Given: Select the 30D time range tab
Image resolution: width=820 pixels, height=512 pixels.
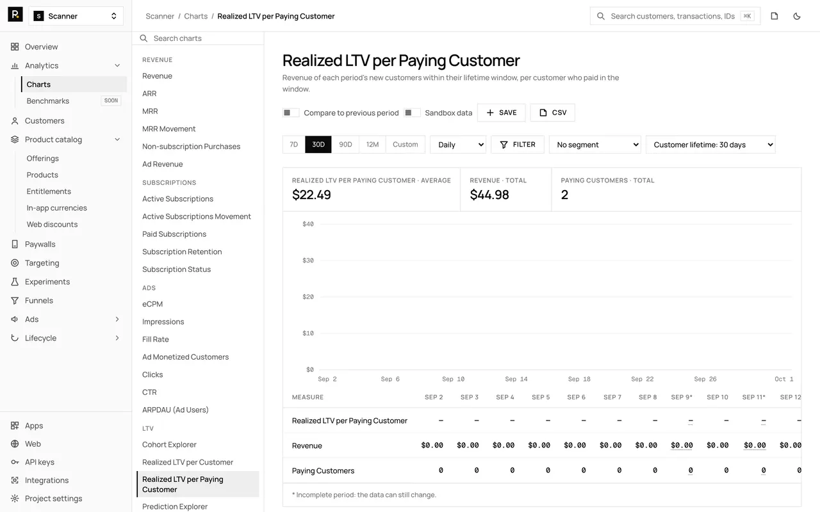Looking at the screenshot, I should click(x=318, y=145).
